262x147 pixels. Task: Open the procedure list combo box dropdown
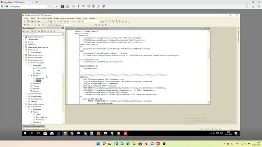(x=71, y=25)
